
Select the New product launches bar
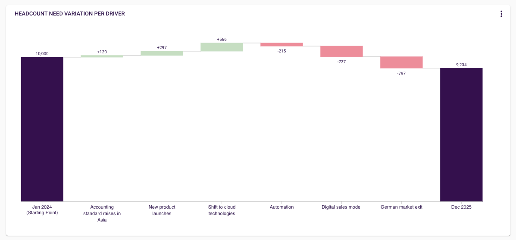pos(162,53)
